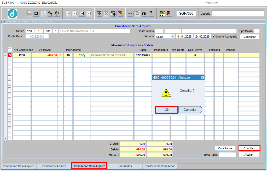The height and width of the screenshot is (171, 267).
Task: Click the Clear Record eraser icon
Action: point(120,14)
